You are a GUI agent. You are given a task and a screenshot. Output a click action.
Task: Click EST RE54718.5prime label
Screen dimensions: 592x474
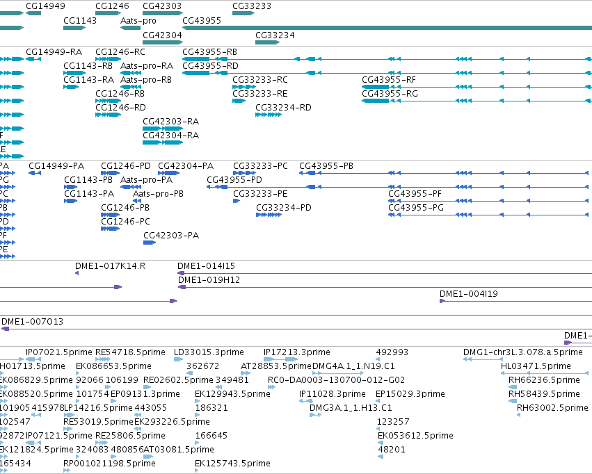coord(130,352)
